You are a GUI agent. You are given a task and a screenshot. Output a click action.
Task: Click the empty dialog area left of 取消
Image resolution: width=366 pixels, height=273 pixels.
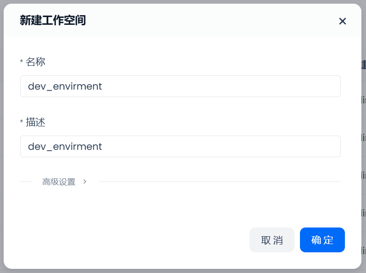(x=133, y=240)
